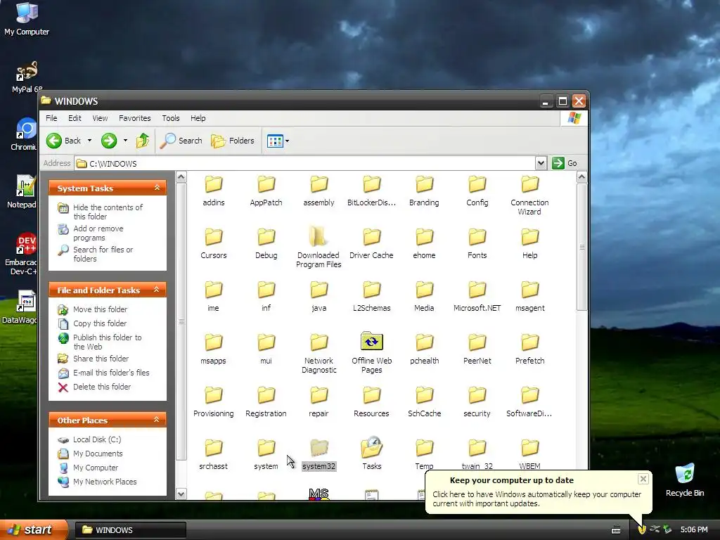The width and height of the screenshot is (720, 540).
Task: Open Search in the toolbar
Action: click(x=181, y=141)
